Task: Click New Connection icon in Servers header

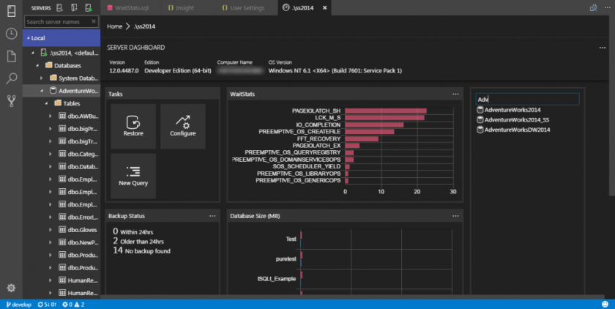Action: [x=59, y=7]
